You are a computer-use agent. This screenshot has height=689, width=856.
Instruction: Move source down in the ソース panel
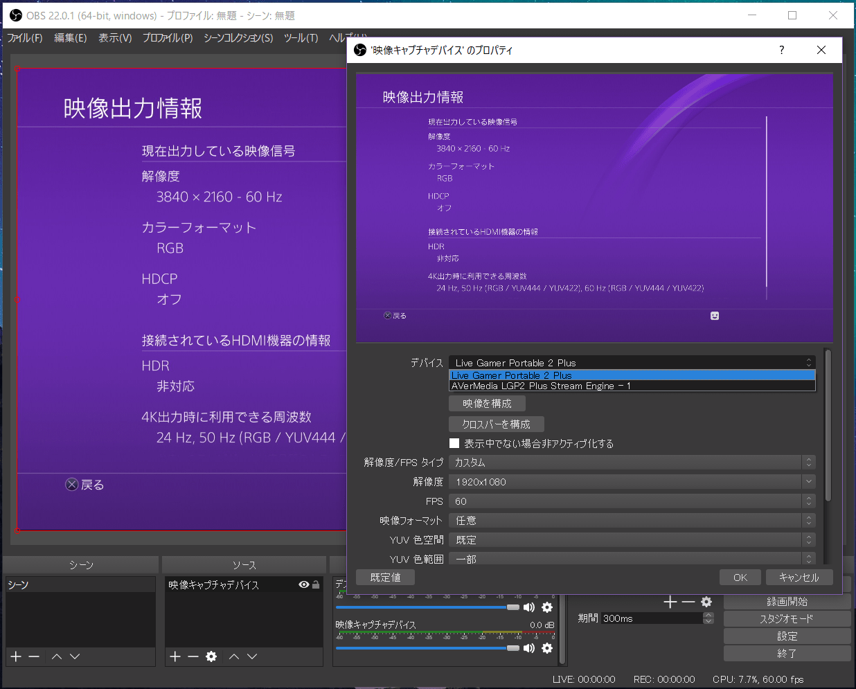click(x=252, y=656)
